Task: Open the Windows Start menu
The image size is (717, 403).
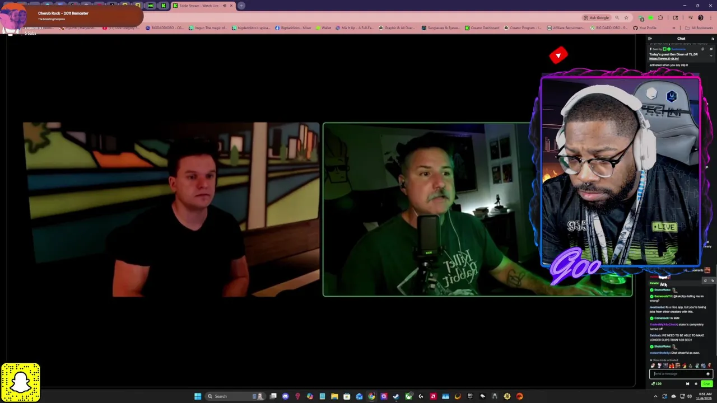Action: click(198, 396)
